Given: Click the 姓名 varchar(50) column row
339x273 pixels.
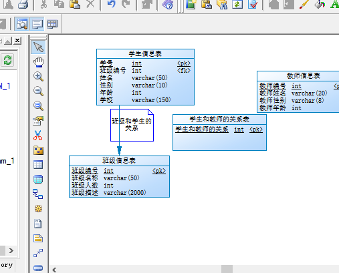Looking at the screenshot, I should 145,78.
